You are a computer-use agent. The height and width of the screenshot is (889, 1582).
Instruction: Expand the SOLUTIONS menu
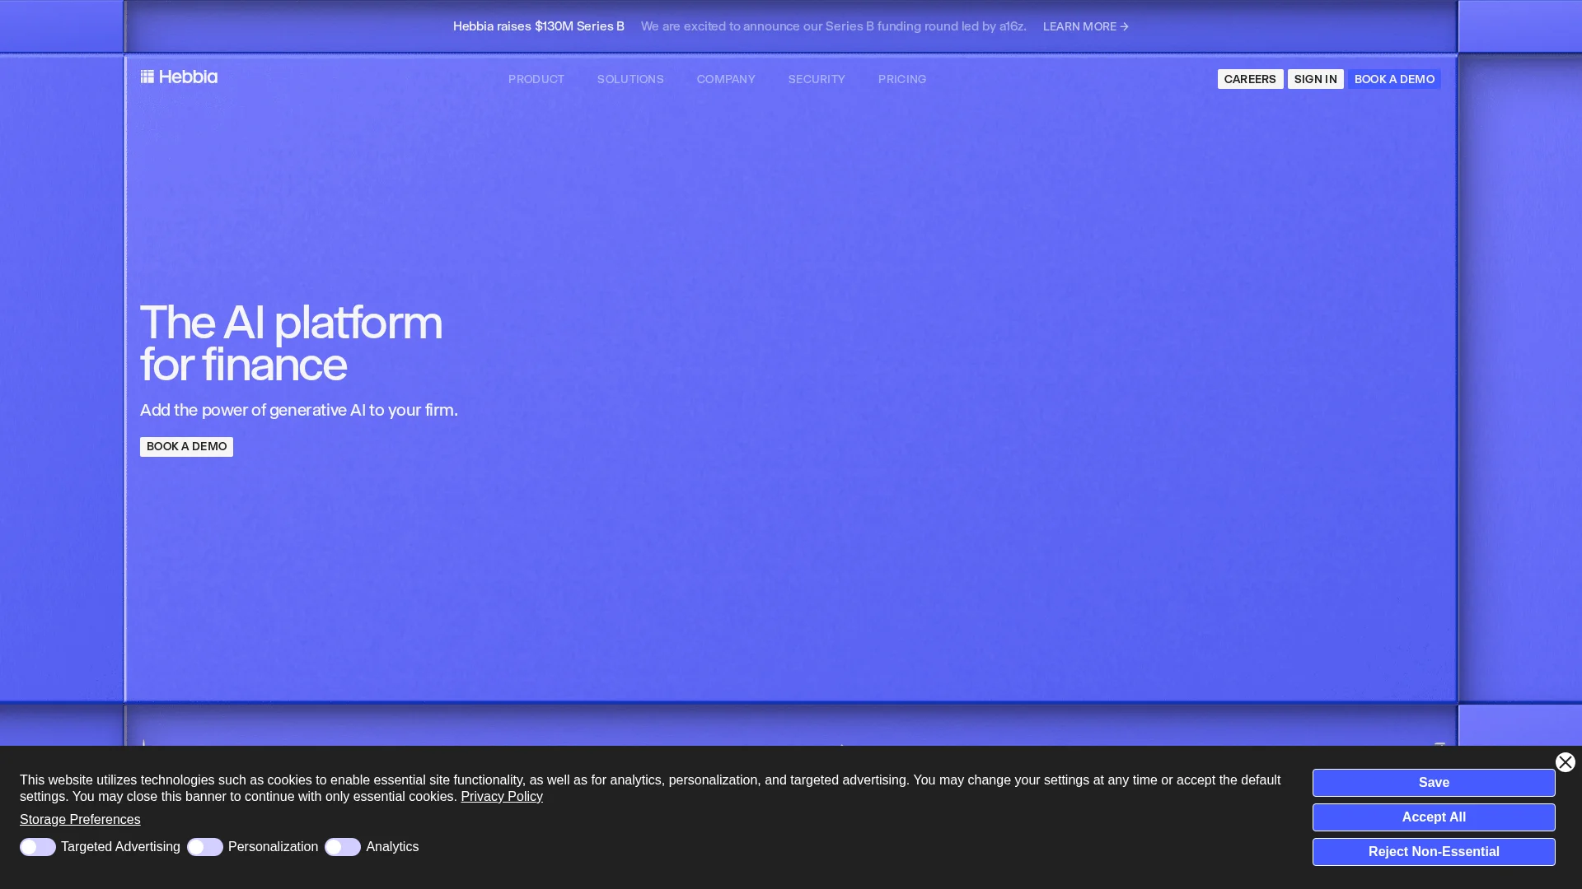(x=630, y=79)
